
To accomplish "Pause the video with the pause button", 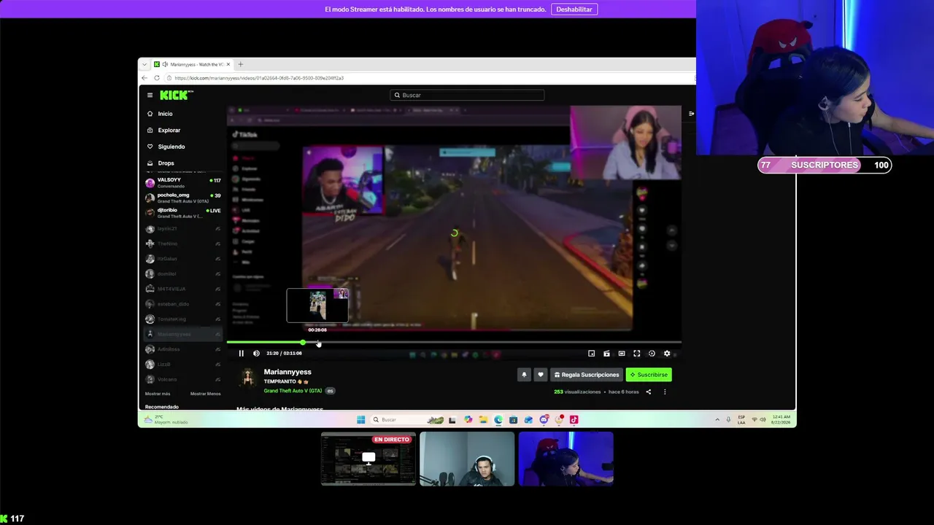I will pyautogui.click(x=242, y=354).
